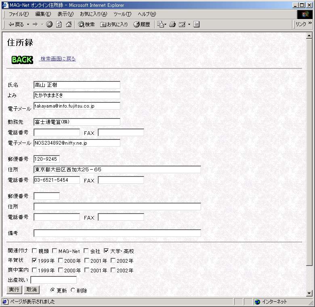
Task: Open the 検索 search pane
Action: tap(86, 24)
